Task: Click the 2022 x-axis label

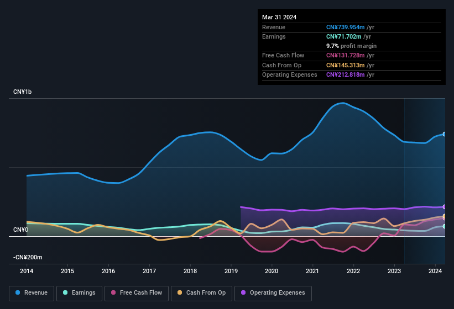Action: pyautogui.click(x=353, y=271)
